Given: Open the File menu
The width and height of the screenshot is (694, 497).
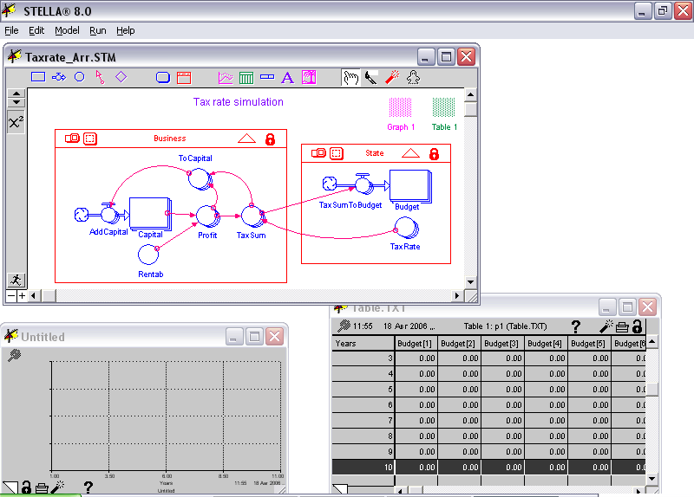Looking at the screenshot, I should [11, 30].
